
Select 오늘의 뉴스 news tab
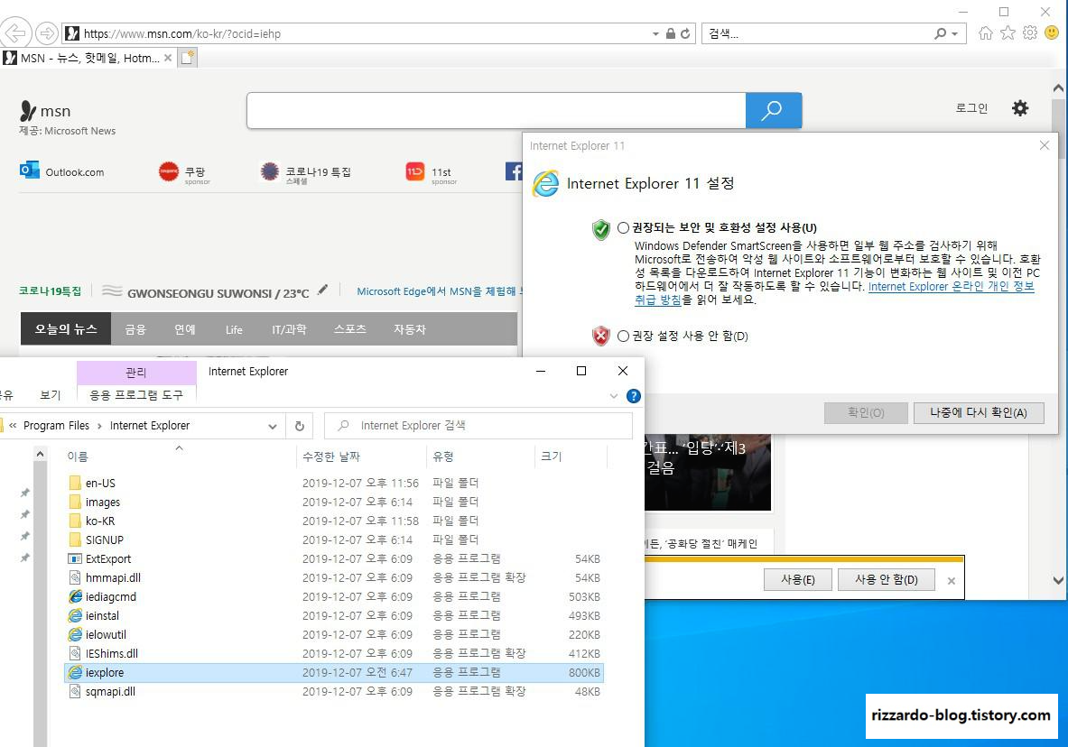66,329
